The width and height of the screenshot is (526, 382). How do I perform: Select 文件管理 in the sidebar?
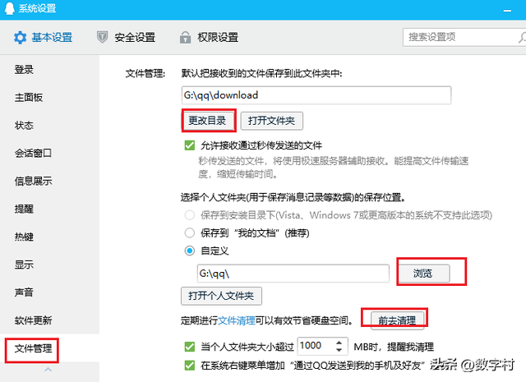(x=33, y=348)
